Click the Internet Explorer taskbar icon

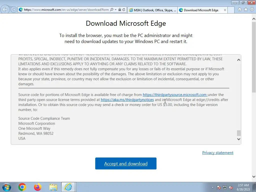tap(68, 187)
